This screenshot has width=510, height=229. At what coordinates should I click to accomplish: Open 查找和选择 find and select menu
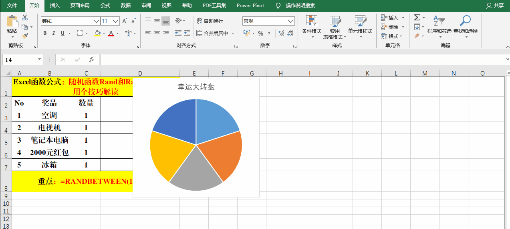click(466, 26)
